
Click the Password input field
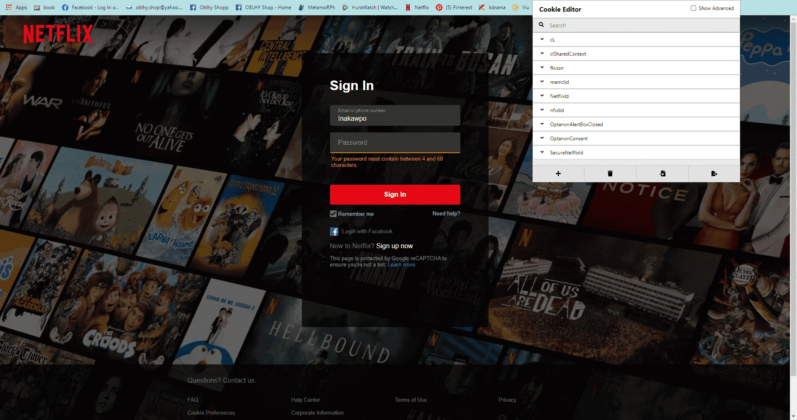pyautogui.click(x=395, y=142)
